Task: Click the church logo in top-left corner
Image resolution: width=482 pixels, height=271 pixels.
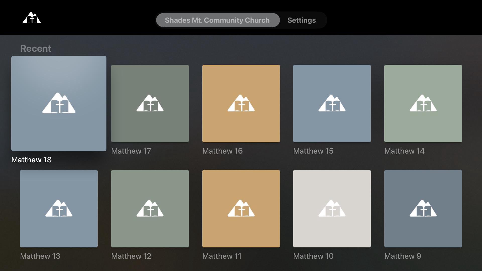Action: click(x=32, y=18)
